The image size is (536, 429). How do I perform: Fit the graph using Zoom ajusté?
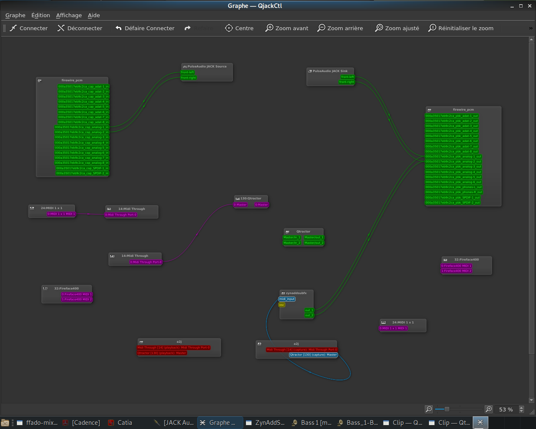pyautogui.click(x=379, y=28)
